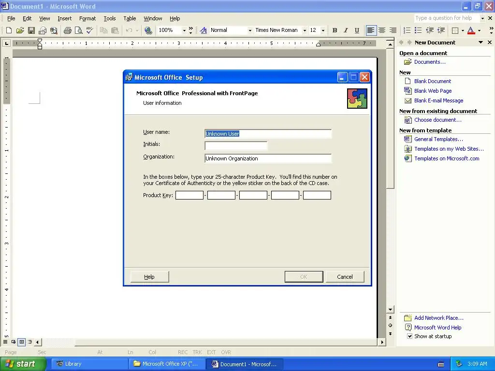The width and height of the screenshot is (495, 371).
Task: Click the Initials input field
Action: [236, 146]
